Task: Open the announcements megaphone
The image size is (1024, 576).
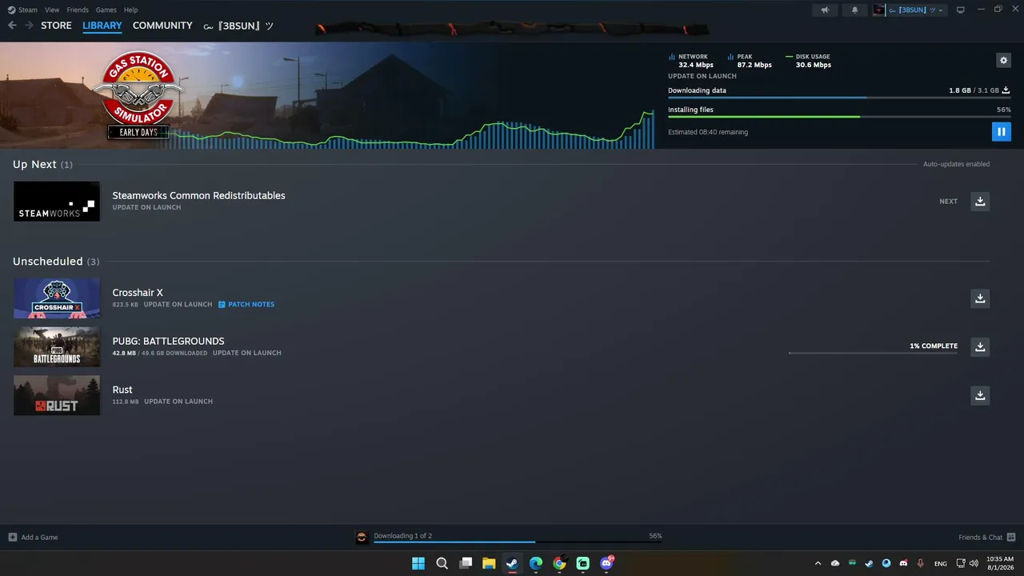Action: point(826,10)
